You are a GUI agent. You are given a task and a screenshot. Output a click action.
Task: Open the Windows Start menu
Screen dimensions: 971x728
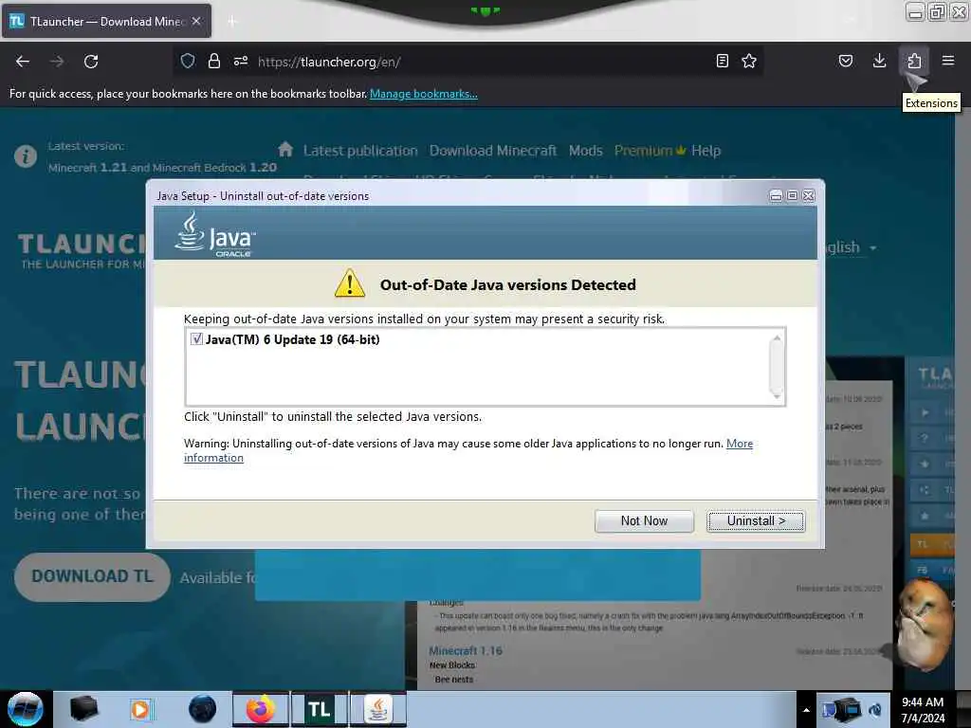(25, 709)
